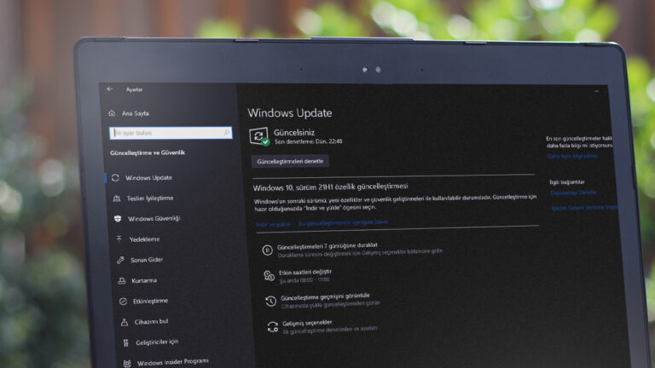Click the Yedekleme upload arrow icon
655x368 pixels.
pos(119,239)
